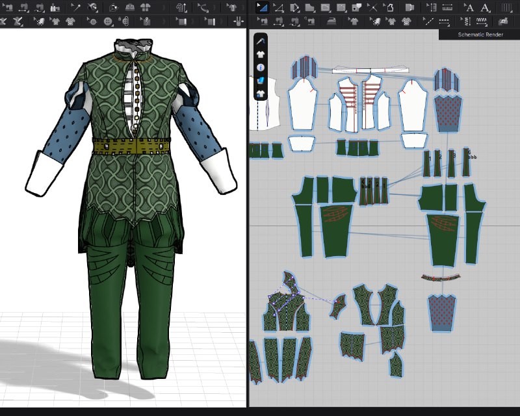This screenshot has height=416, width=520.
Task: Activate the Button tool in 3D toolbar
Action: pos(107,22)
